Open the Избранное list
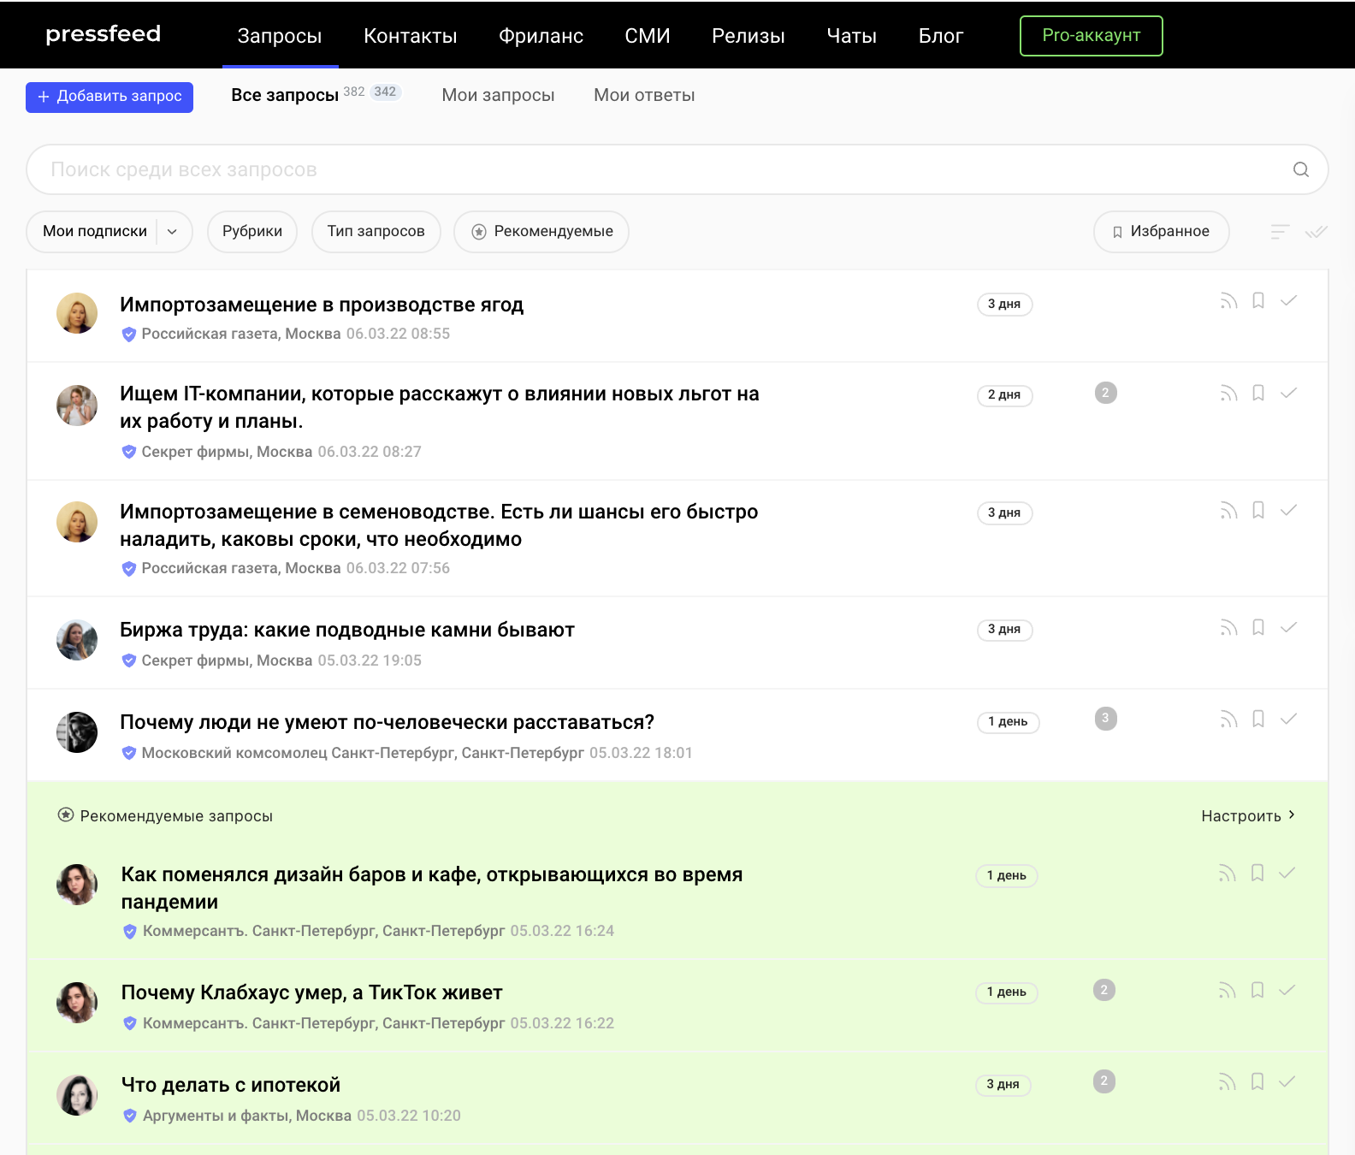1355x1155 pixels. [x=1162, y=232]
